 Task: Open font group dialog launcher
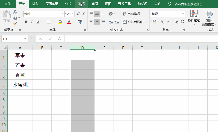[85, 30]
